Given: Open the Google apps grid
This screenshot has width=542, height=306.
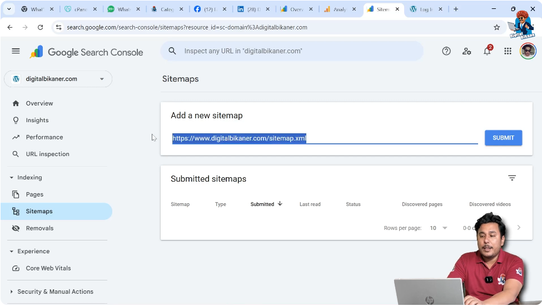Looking at the screenshot, I should [x=508, y=51].
